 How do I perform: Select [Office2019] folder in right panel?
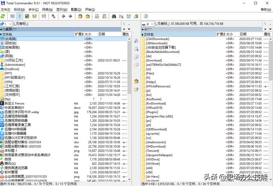point(205,108)
